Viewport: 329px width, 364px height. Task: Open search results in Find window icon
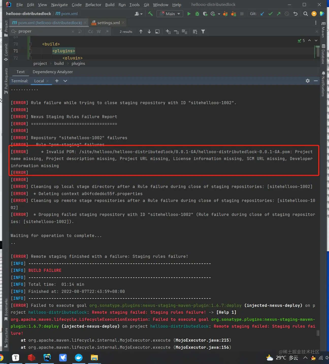point(157,31)
